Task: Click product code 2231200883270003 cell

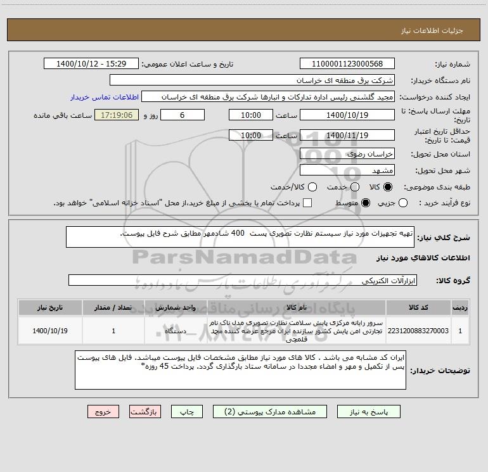Action: (418, 331)
